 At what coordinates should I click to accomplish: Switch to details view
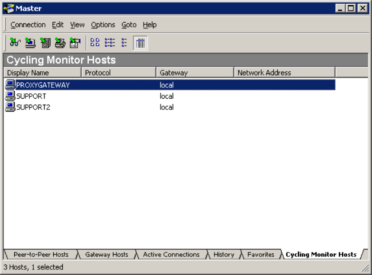(141, 43)
